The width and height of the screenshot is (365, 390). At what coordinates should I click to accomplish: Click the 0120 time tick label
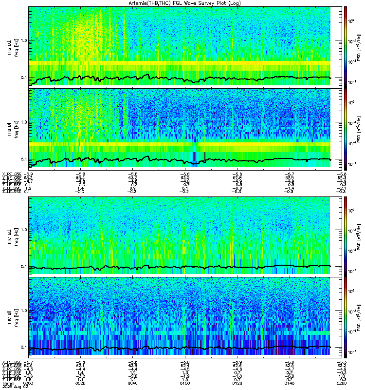[x=237, y=383]
